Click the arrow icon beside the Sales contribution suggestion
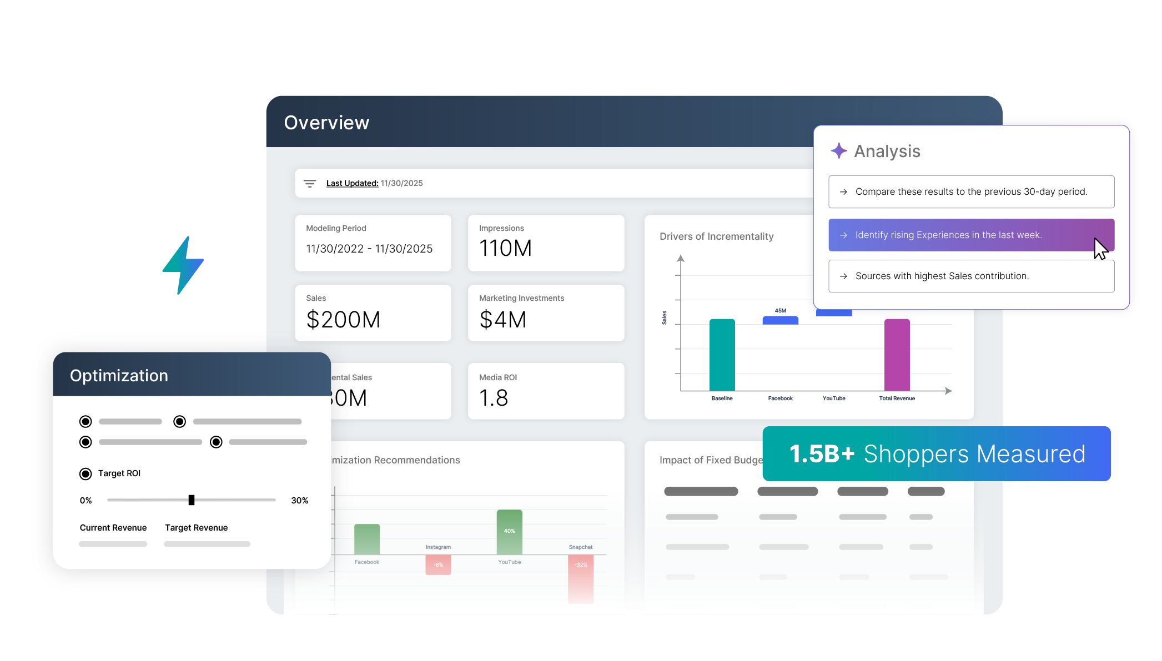This screenshot has height=661, width=1162. point(843,276)
